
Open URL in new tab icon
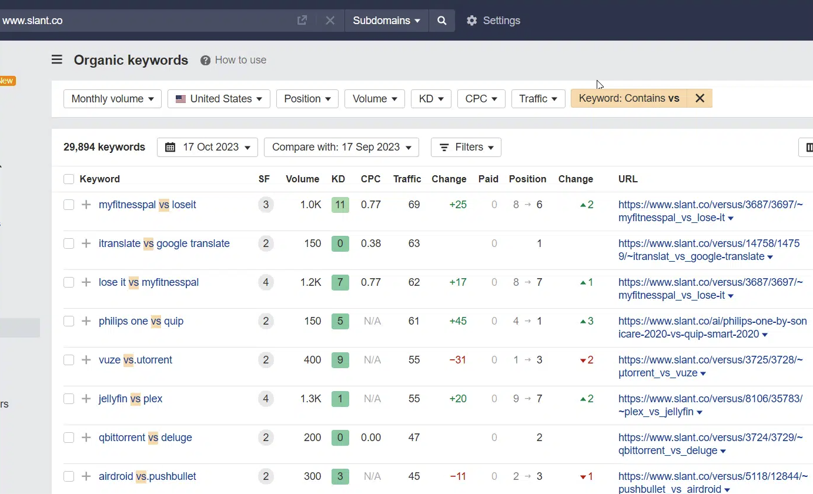pyautogui.click(x=302, y=21)
